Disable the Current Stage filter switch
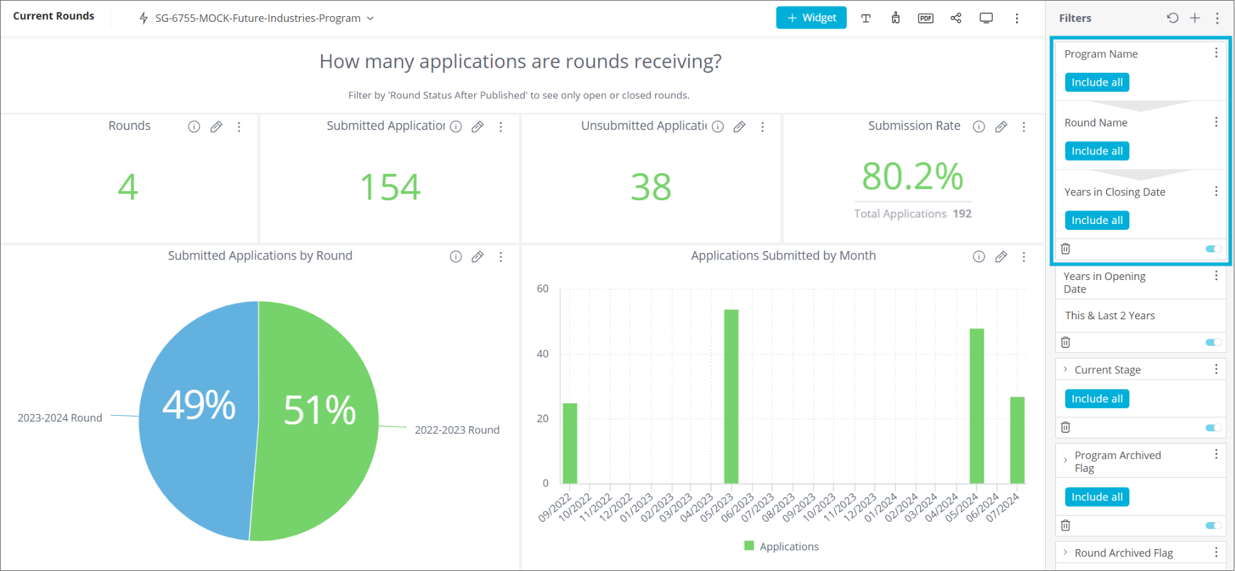 [1213, 427]
